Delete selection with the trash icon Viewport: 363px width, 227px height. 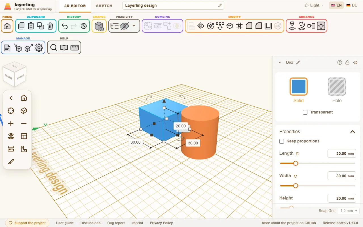pyautogui.click(x=50, y=26)
